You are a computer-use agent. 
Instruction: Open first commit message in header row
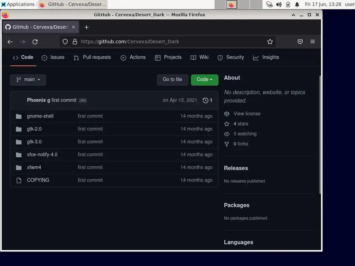click(x=64, y=100)
